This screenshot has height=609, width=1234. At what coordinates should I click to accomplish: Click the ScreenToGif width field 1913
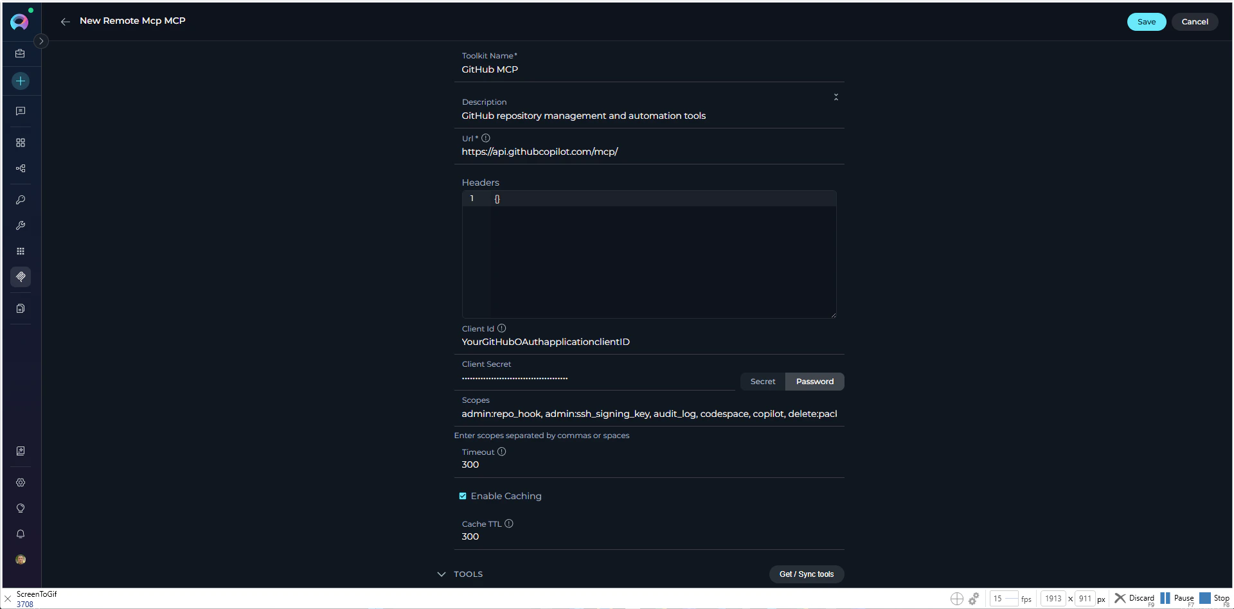1053,598
